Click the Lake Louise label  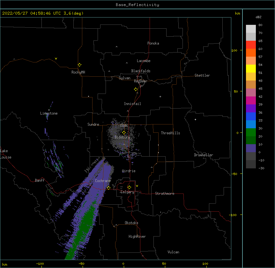coord(6,154)
